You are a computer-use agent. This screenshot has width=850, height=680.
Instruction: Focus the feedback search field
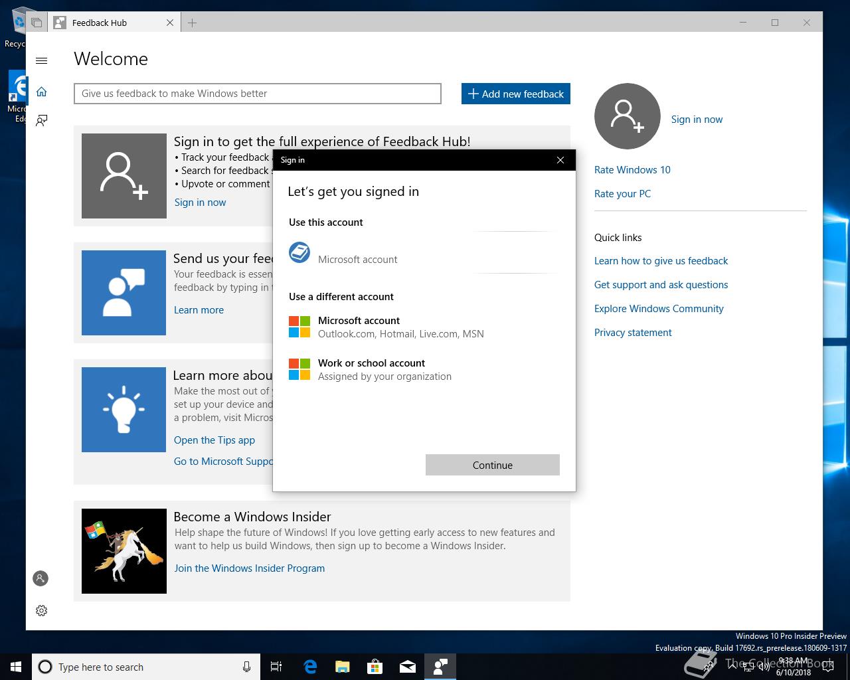point(258,94)
